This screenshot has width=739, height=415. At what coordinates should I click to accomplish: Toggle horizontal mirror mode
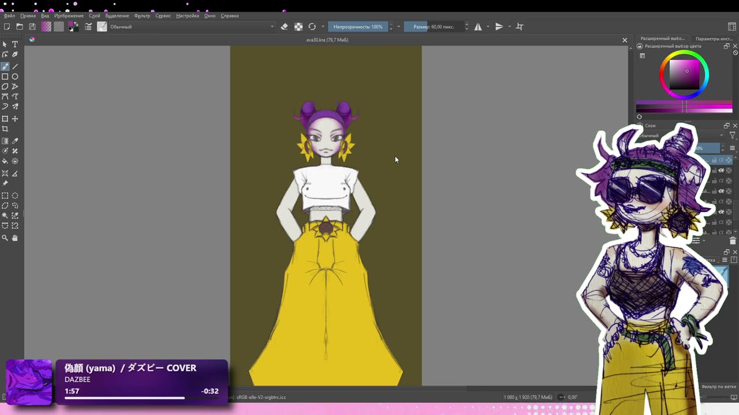pos(478,27)
